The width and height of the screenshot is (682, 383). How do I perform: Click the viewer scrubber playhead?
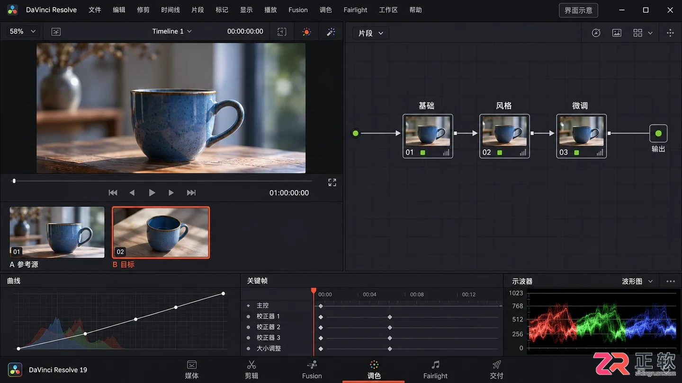pyautogui.click(x=14, y=181)
